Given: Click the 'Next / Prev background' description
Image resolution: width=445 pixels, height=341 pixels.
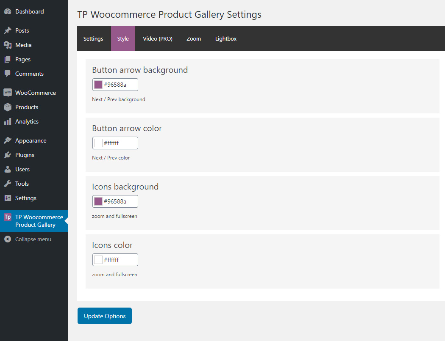Looking at the screenshot, I should click(119, 99).
